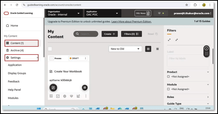Click the 1 of 15 Guides counter
Image resolution: width=218 pixels, height=114 pixels.
pos(202,21)
